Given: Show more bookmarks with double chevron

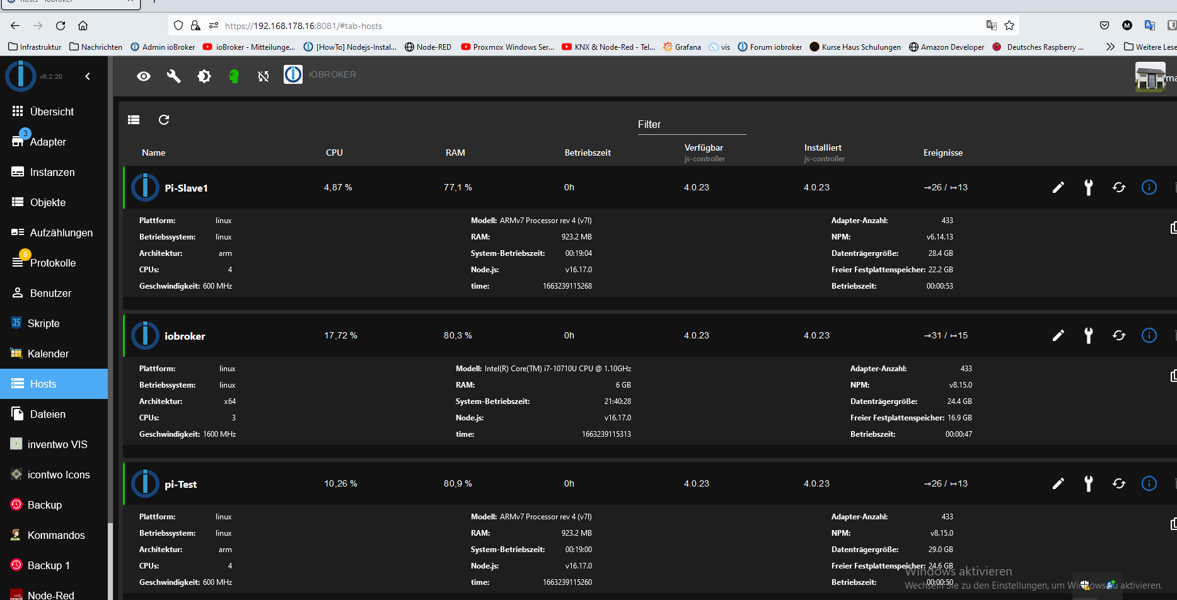Looking at the screenshot, I should [1110, 47].
